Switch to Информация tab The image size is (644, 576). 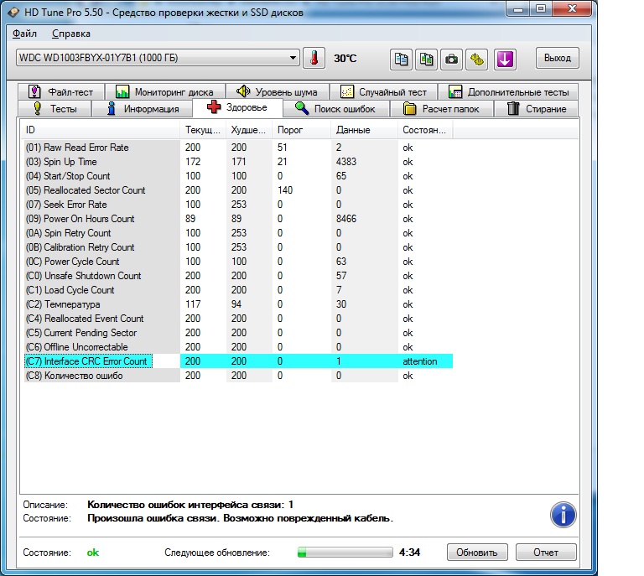click(x=142, y=109)
